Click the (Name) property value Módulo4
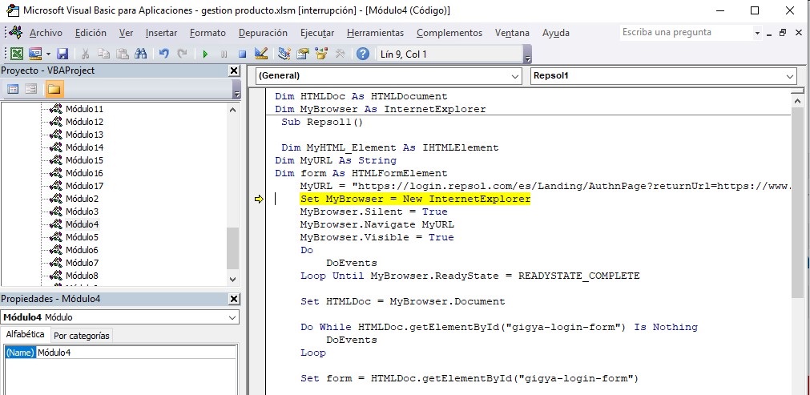 coord(136,353)
